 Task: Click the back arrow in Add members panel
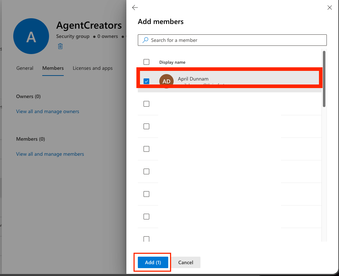point(135,8)
